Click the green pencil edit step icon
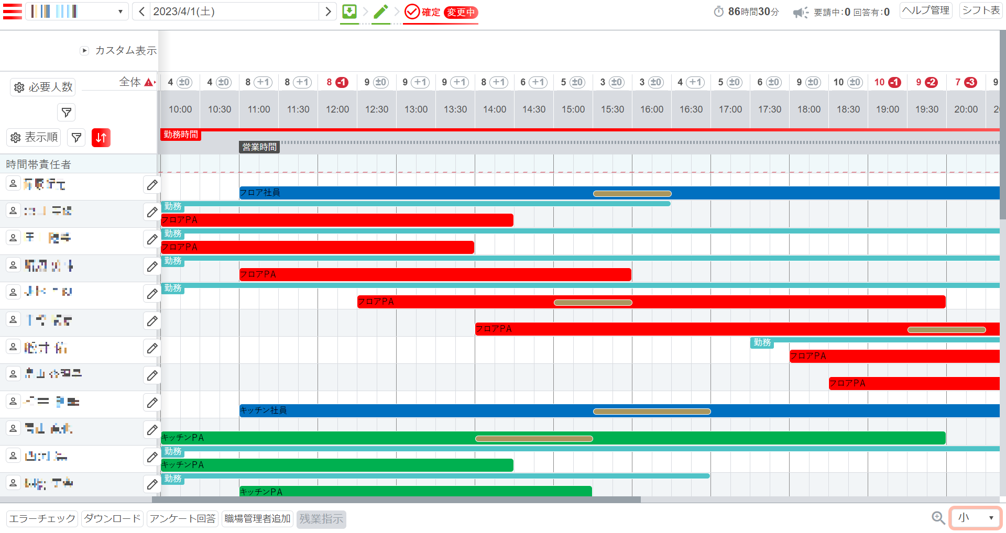Viewport: 1006px width, 533px height. pos(381,12)
